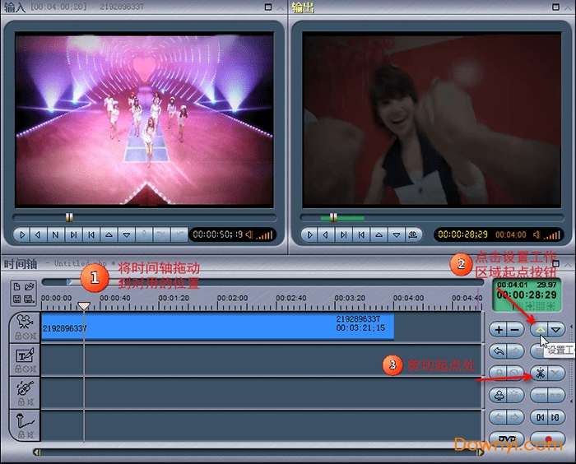Click the down triangle button in the input controls
576x464 pixels.
[x=127, y=234]
